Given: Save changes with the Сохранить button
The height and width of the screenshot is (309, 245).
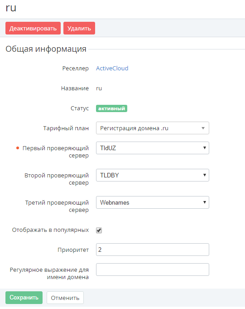Looking at the screenshot, I should click(x=24, y=298).
